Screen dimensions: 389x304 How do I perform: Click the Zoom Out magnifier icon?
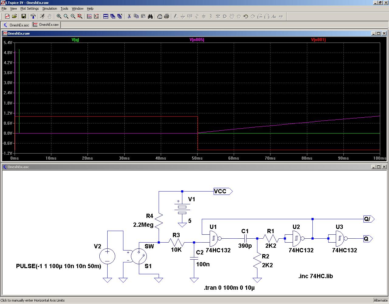(73, 16)
